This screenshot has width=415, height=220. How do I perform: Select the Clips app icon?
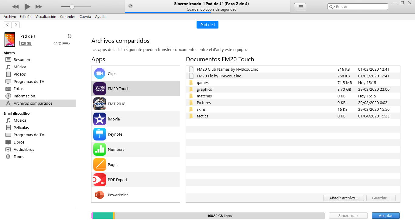click(100, 73)
